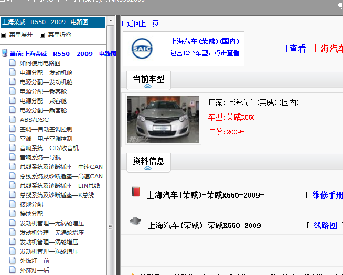Click page icon beside 总线系统及诊断插座—中速CAN
Screen dimensions: 343x275
click(x=13, y=166)
